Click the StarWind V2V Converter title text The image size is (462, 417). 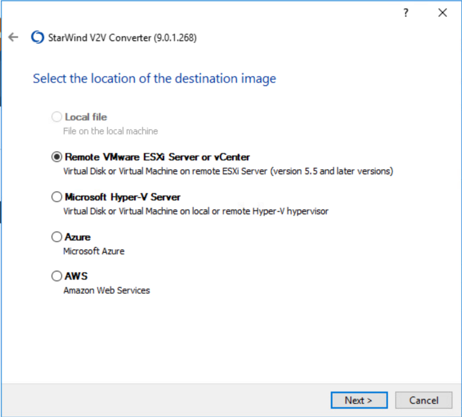[122, 38]
